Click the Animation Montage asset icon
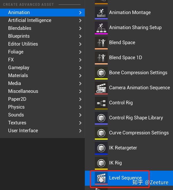 pos(101,12)
